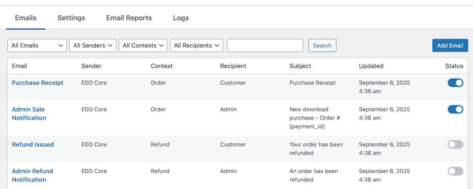This screenshot has width=473, height=189.
Task: Click the Search button
Action: [322, 46]
